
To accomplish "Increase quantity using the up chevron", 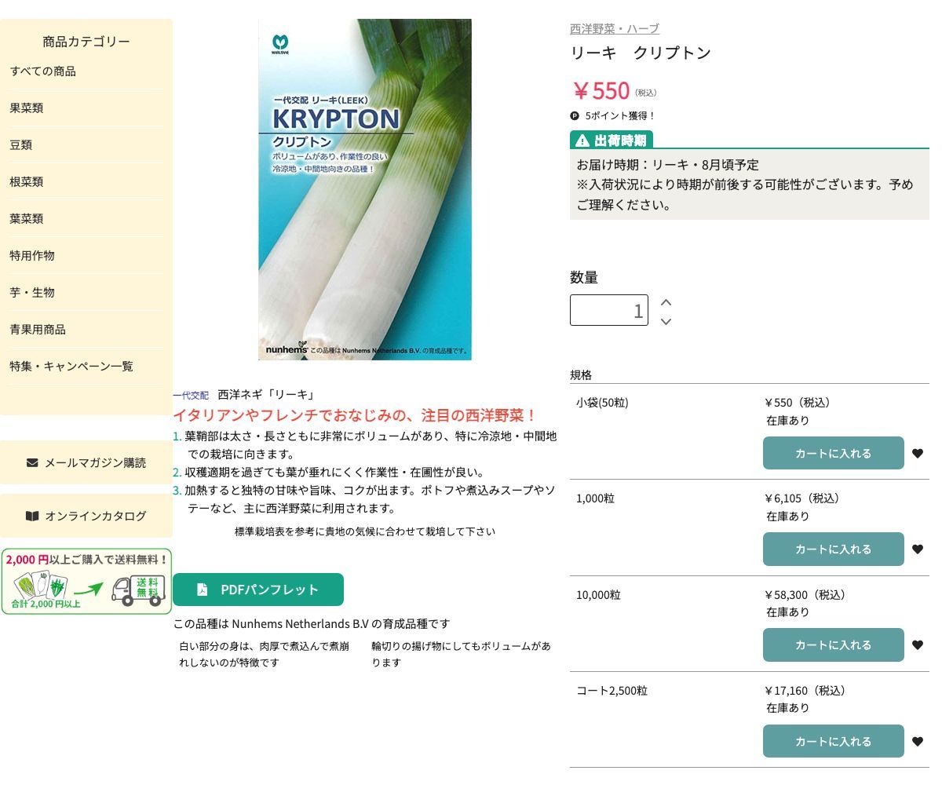I will click(x=666, y=301).
